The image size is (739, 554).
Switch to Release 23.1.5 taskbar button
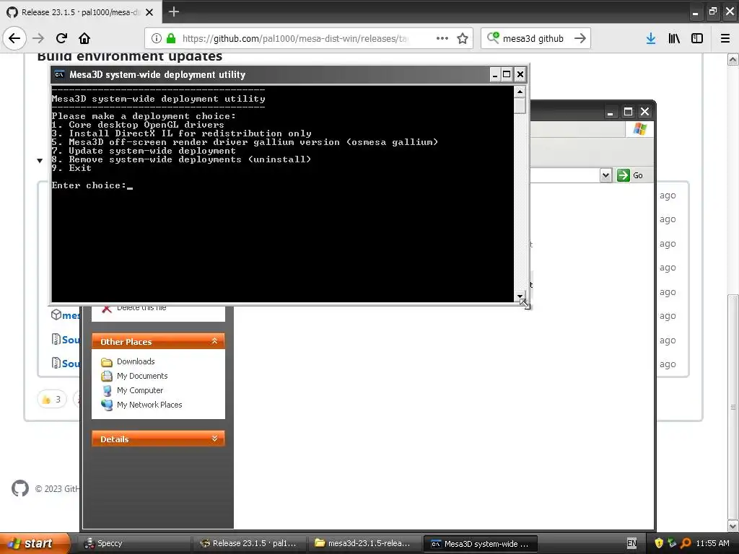pos(249,544)
